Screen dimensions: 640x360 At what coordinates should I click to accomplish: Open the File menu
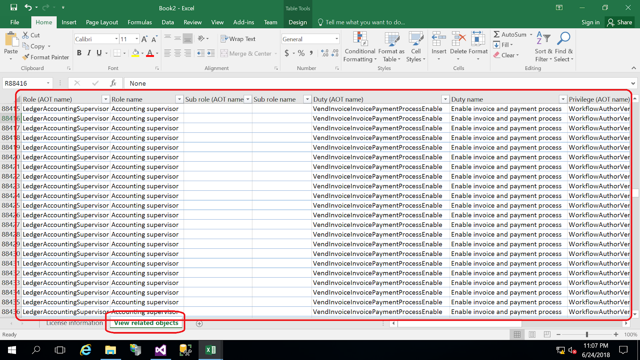(15, 22)
